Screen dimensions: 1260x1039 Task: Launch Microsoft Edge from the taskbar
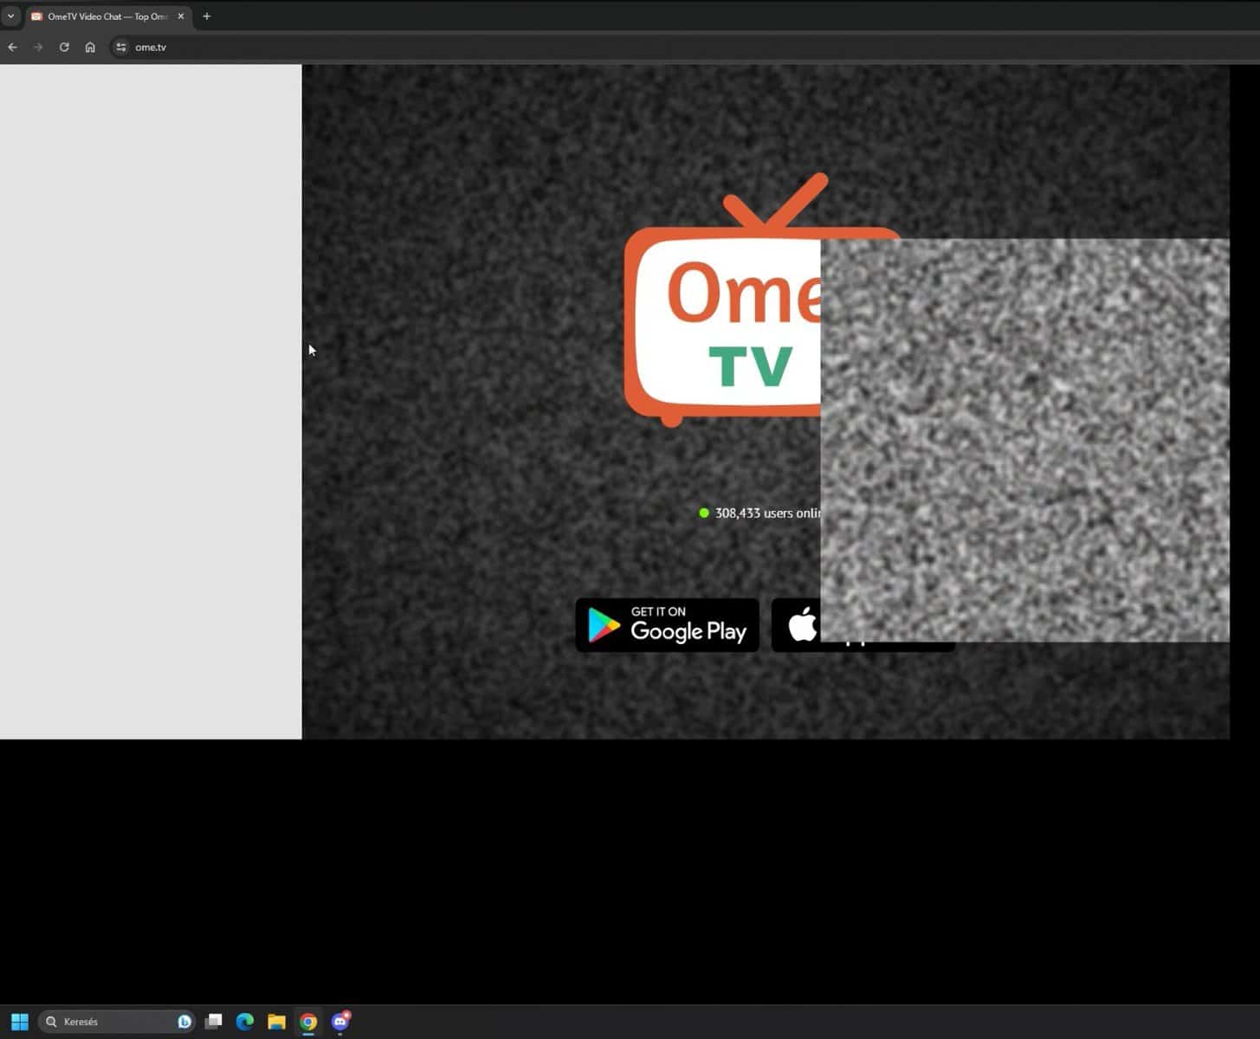245,1022
